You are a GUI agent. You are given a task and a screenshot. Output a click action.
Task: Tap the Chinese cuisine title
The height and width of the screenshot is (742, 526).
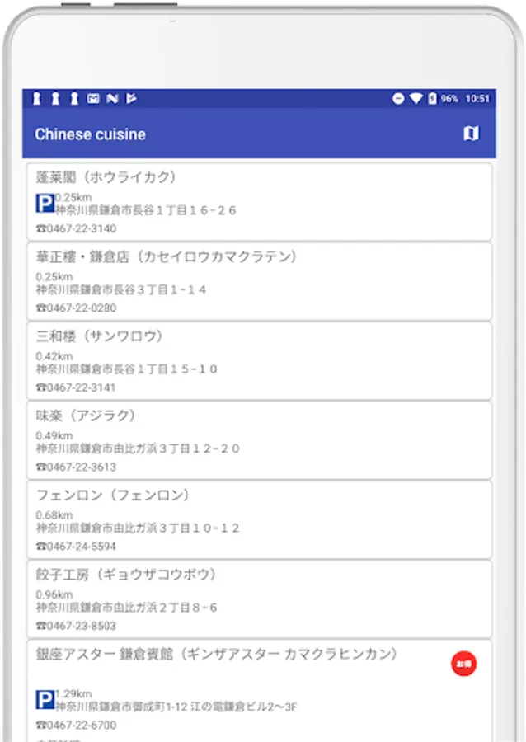click(x=90, y=134)
